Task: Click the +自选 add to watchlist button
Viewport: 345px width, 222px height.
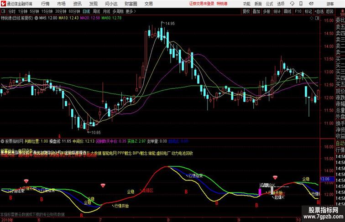Action: 319,11
